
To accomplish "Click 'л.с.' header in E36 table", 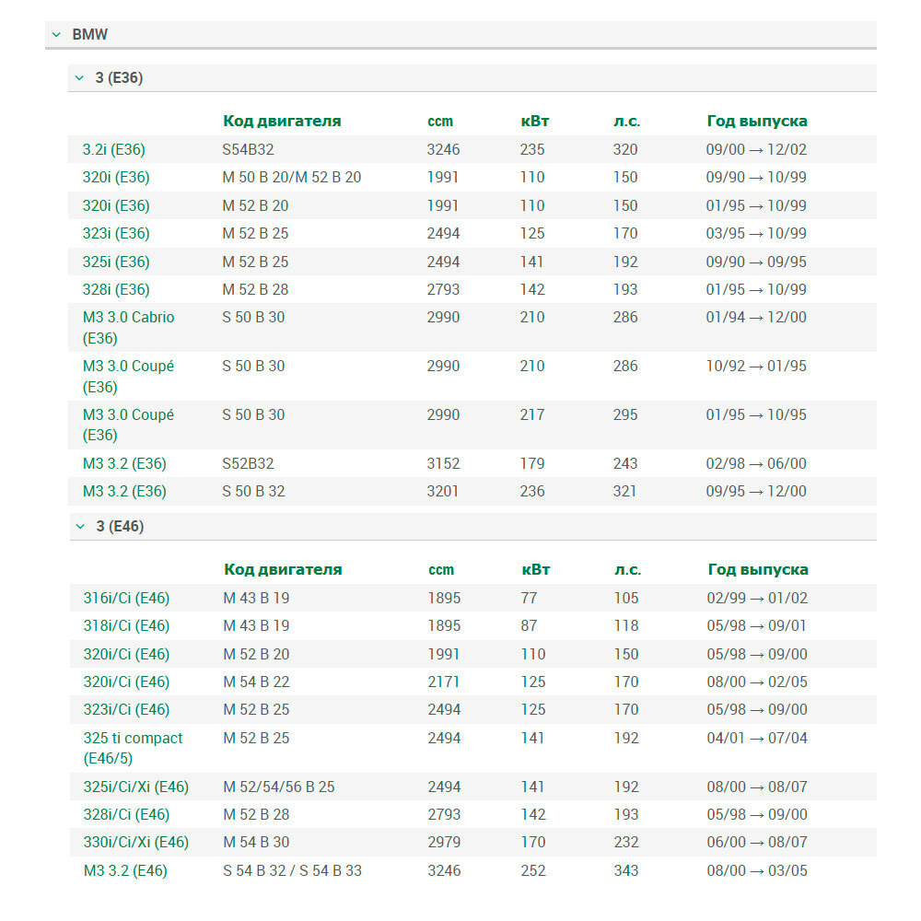I will click(x=626, y=122).
